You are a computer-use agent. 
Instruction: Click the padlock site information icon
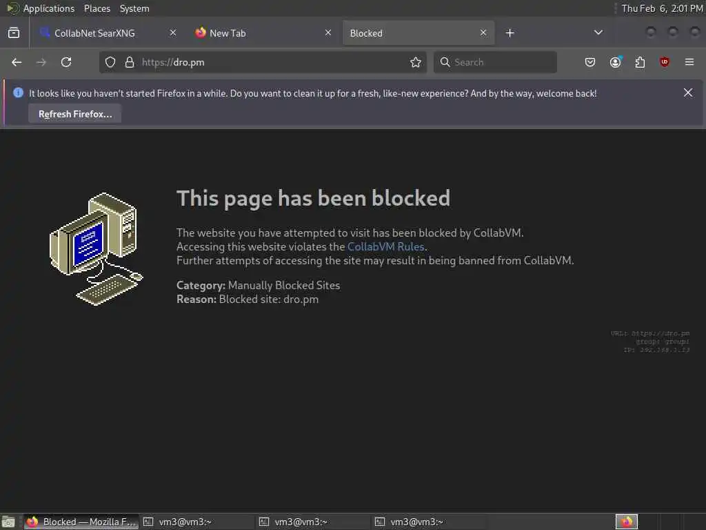click(130, 62)
